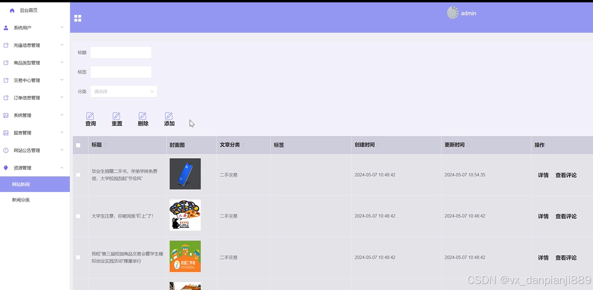Click the image icon beside 系统管理
593x290 pixels.
[x=6, y=115]
